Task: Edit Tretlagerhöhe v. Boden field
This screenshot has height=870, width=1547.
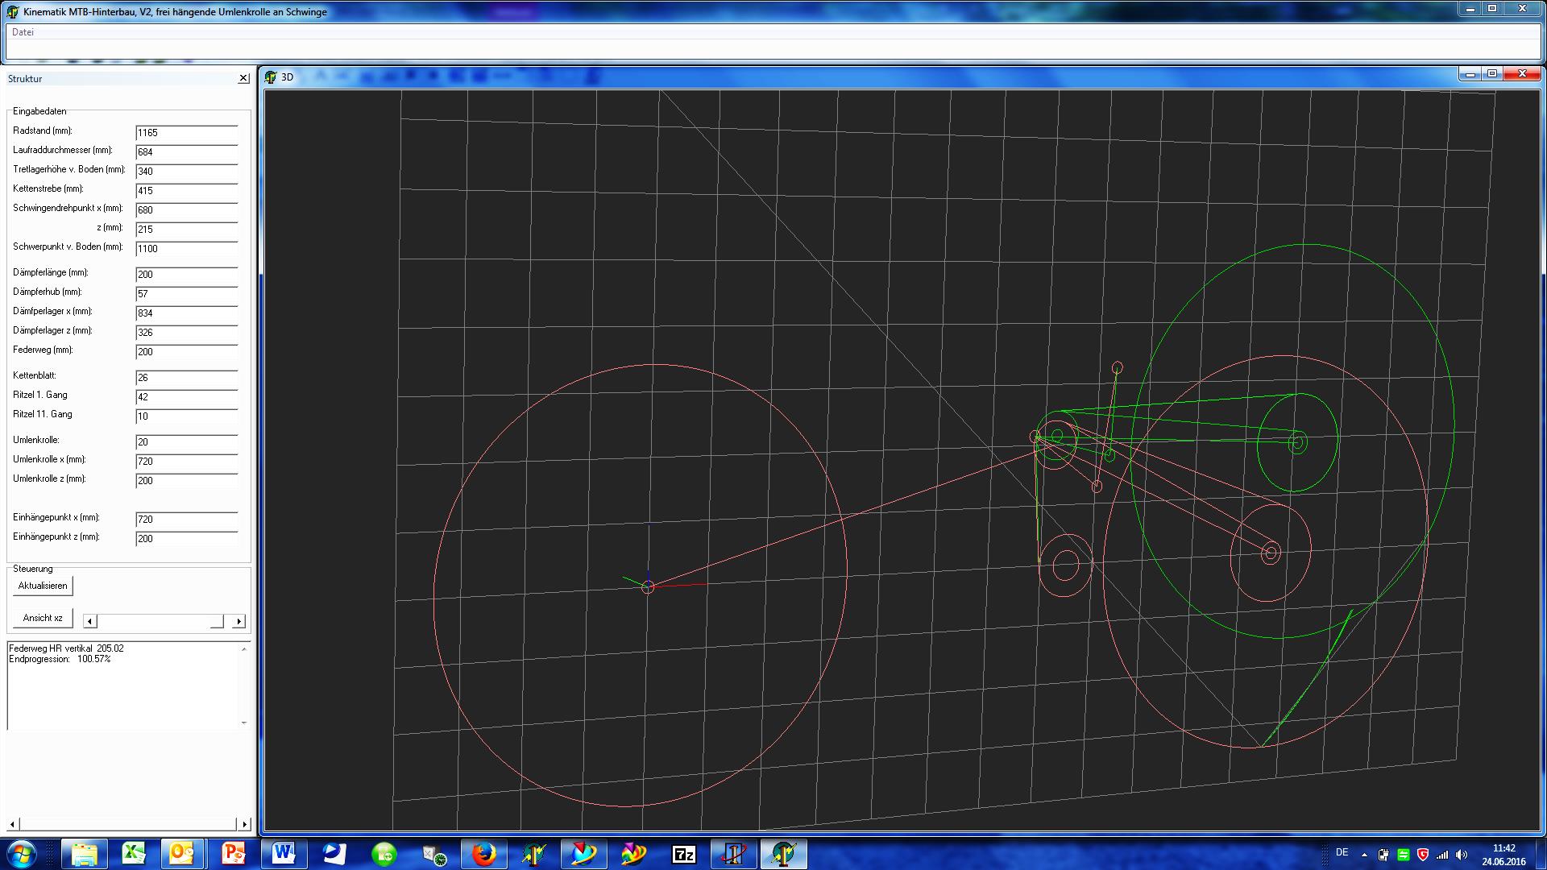Action: (187, 172)
